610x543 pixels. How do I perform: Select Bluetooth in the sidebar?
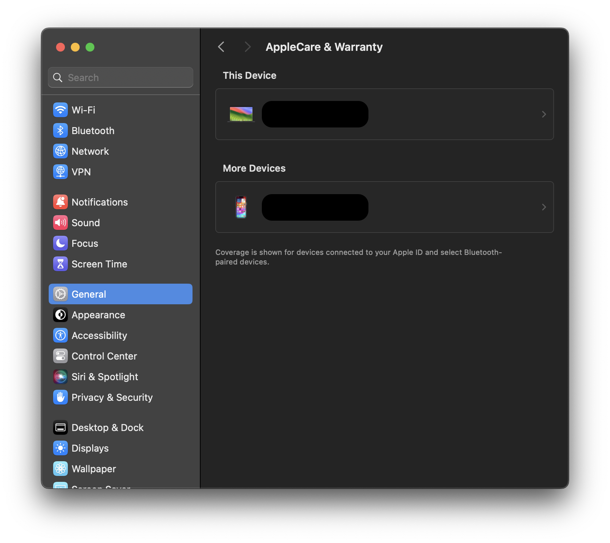click(x=93, y=130)
